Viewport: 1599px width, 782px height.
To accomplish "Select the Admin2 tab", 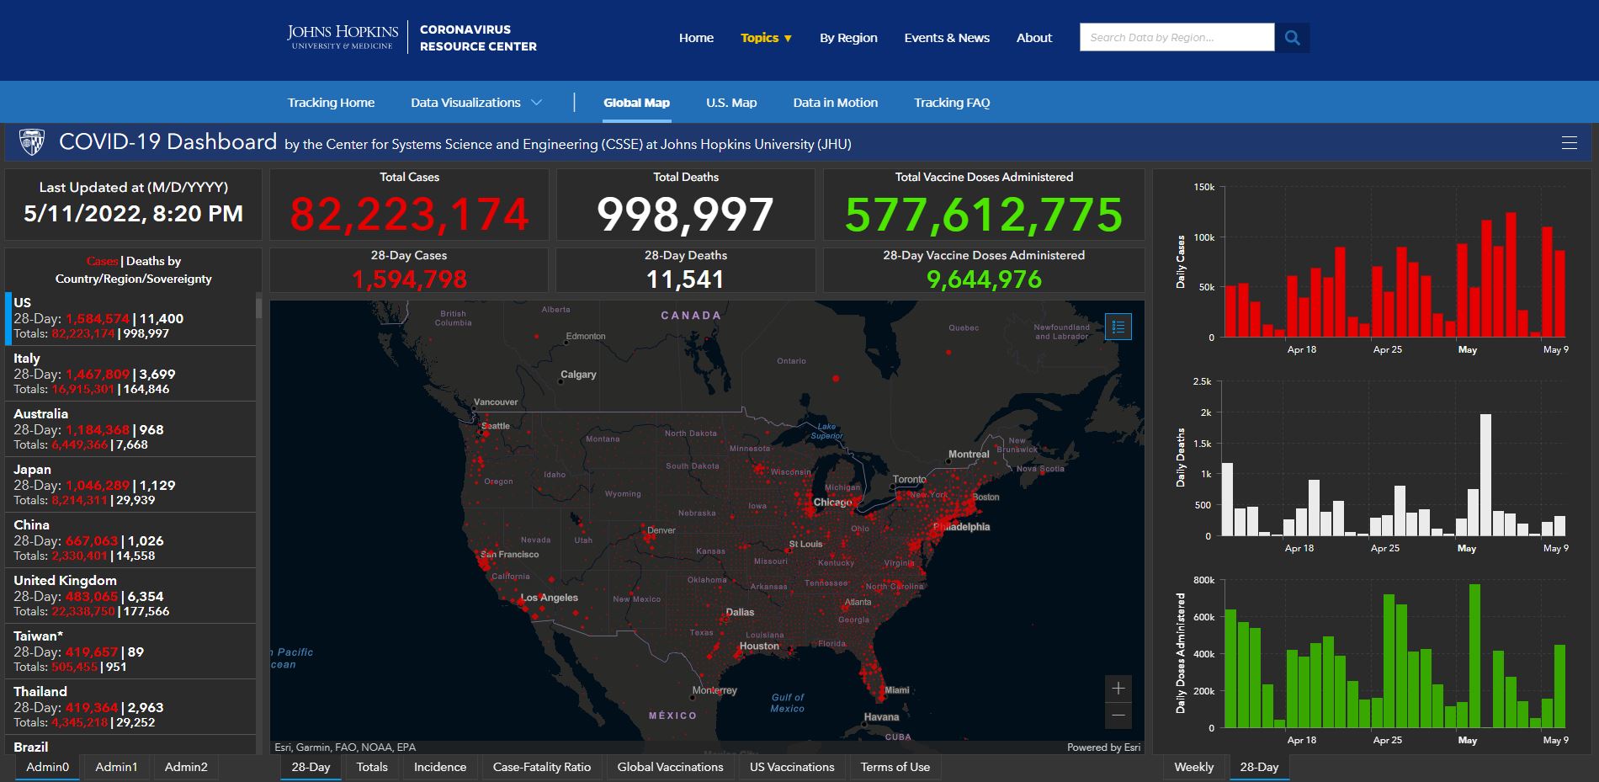I will coord(186,767).
